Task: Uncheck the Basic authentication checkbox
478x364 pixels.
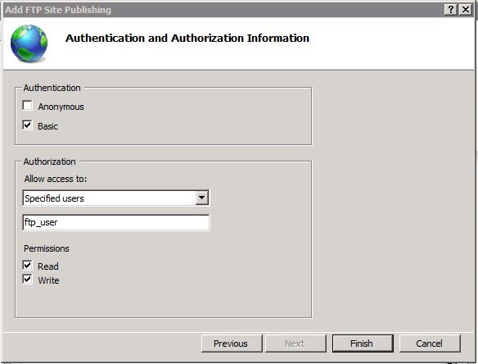Action: tap(28, 125)
